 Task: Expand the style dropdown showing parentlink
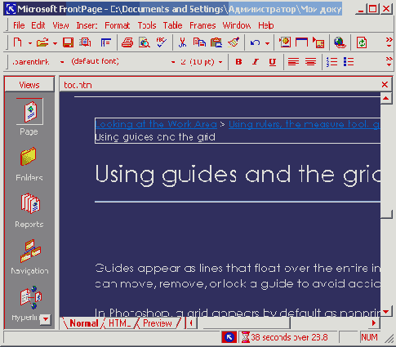pyautogui.click(x=62, y=62)
